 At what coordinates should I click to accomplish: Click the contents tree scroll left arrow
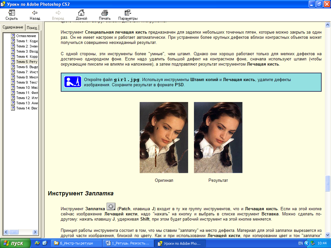tap(6, 232)
